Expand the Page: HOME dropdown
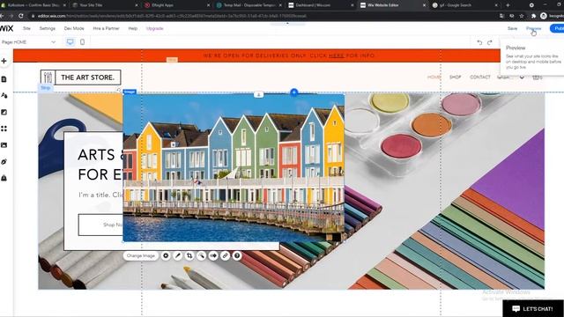Image resolution: width=564 pixels, height=317 pixels. [x=29, y=42]
